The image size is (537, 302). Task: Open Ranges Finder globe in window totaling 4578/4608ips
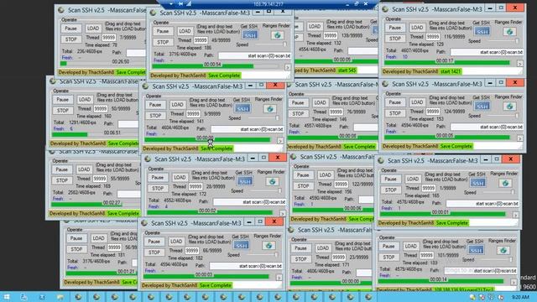[505, 183]
